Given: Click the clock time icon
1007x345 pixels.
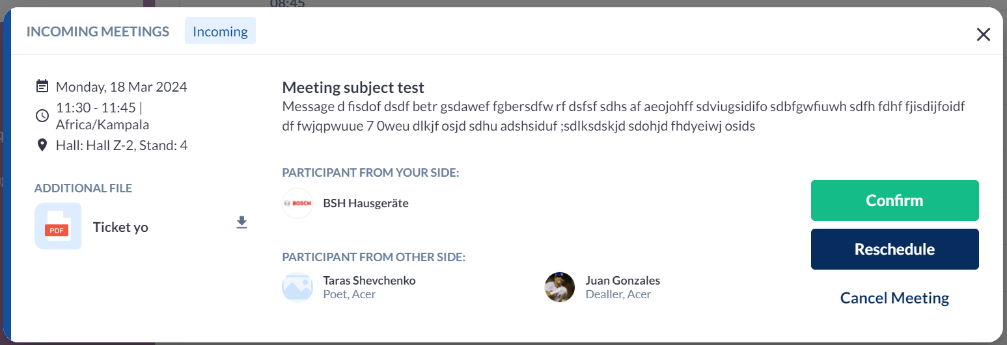Looking at the screenshot, I should coord(42,116).
